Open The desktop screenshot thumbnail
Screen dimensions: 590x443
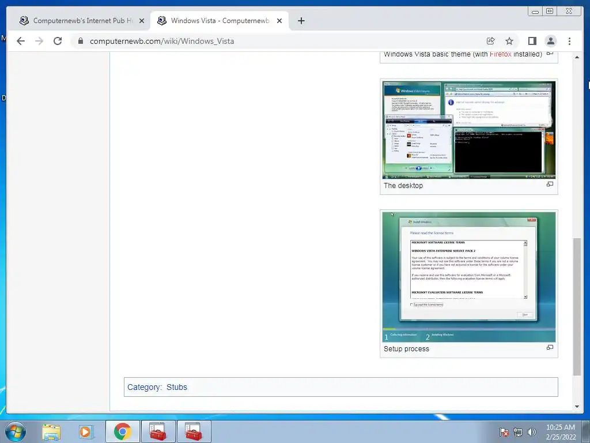coord(469,130)
